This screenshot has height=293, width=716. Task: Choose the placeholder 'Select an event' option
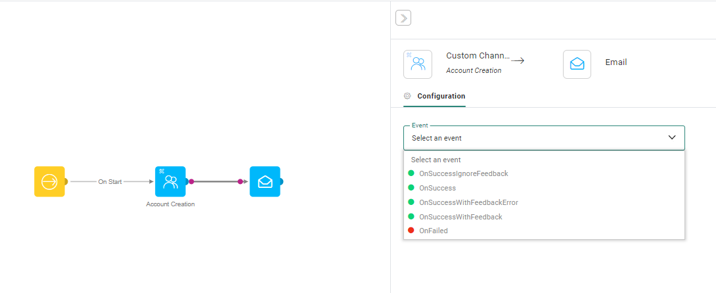click(436, 160)
